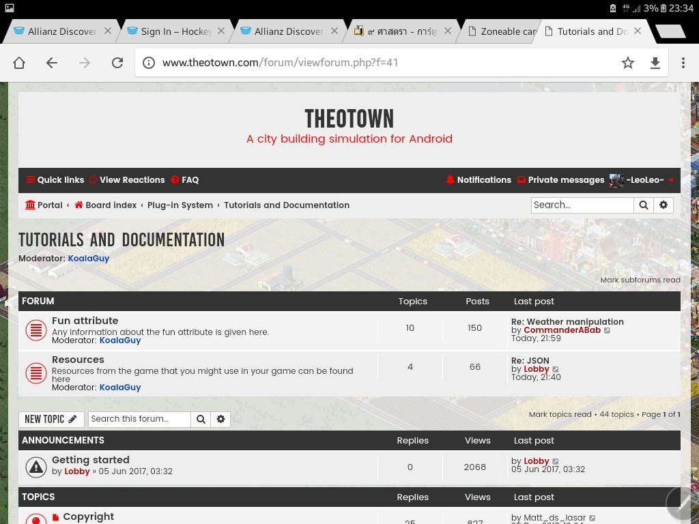
Task: Click the address bar URL
Action: (x=280, y=63)
